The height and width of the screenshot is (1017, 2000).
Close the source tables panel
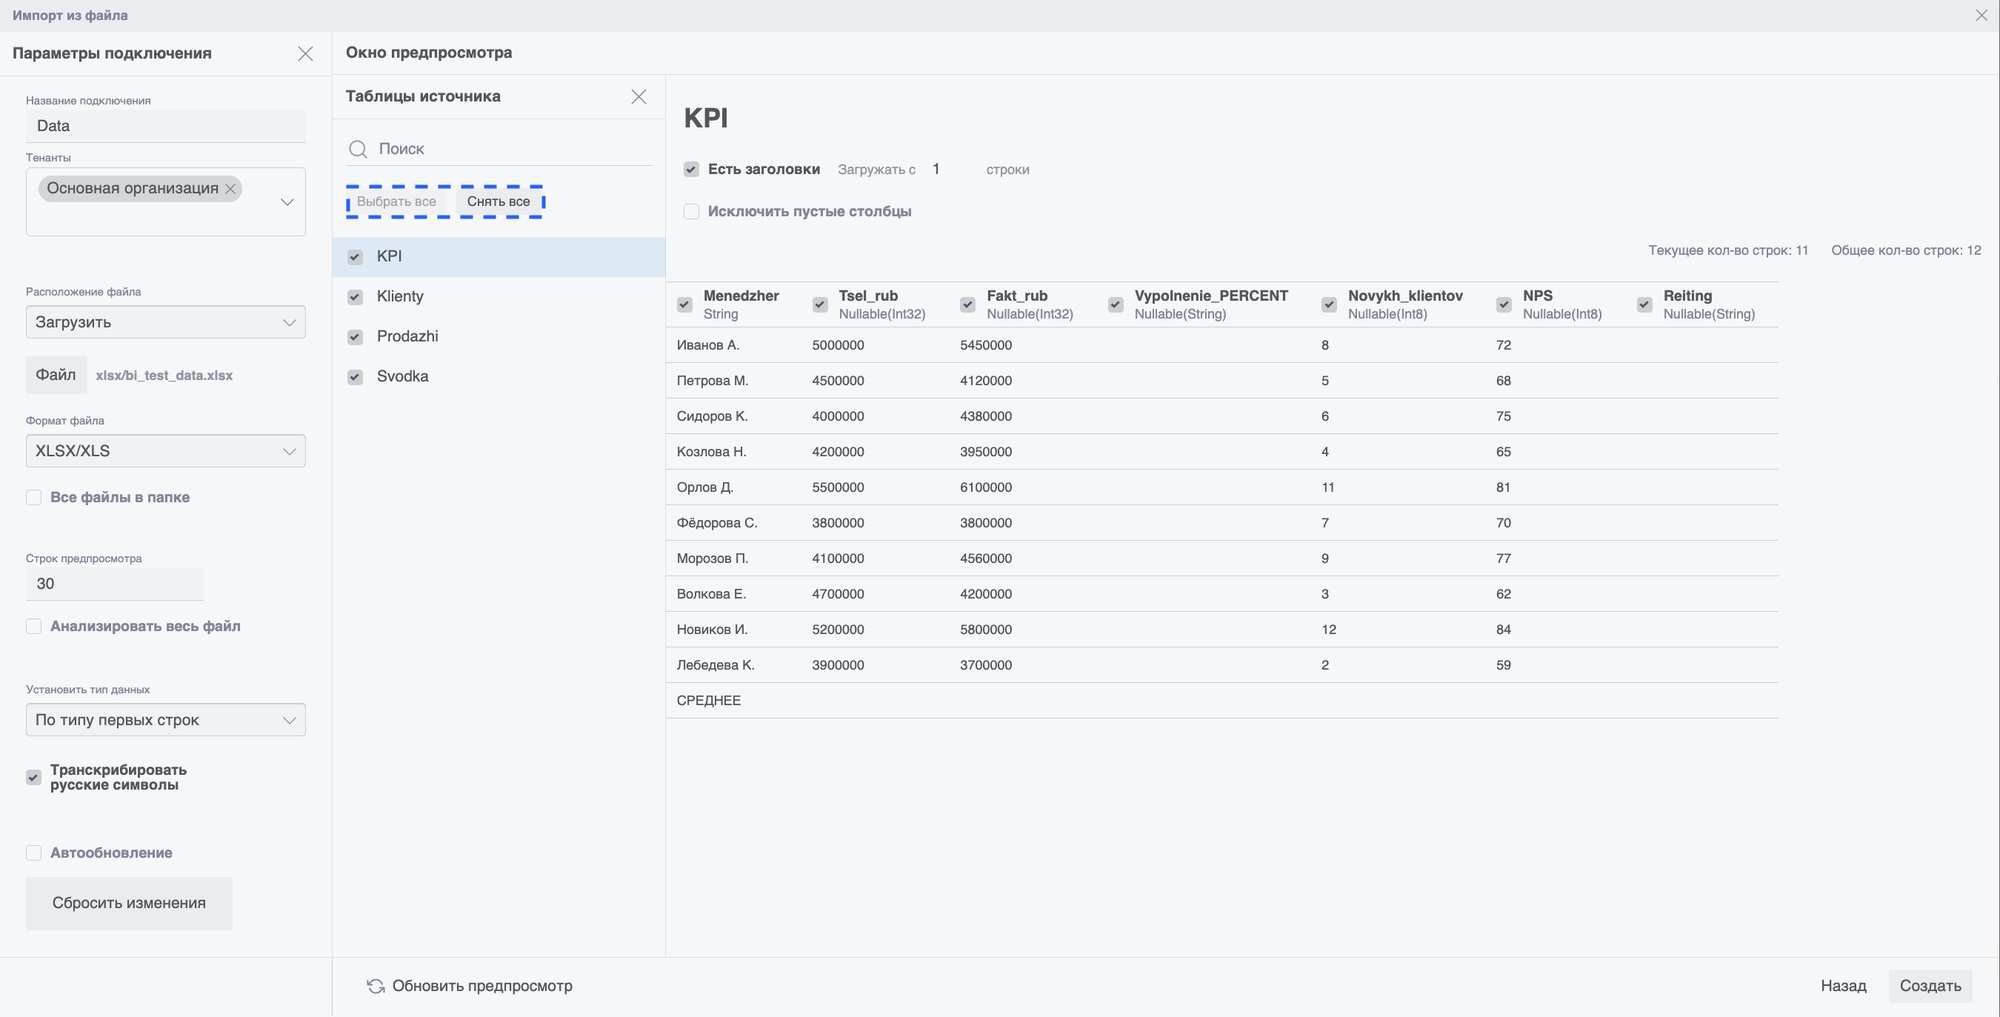tap(639, 96)
